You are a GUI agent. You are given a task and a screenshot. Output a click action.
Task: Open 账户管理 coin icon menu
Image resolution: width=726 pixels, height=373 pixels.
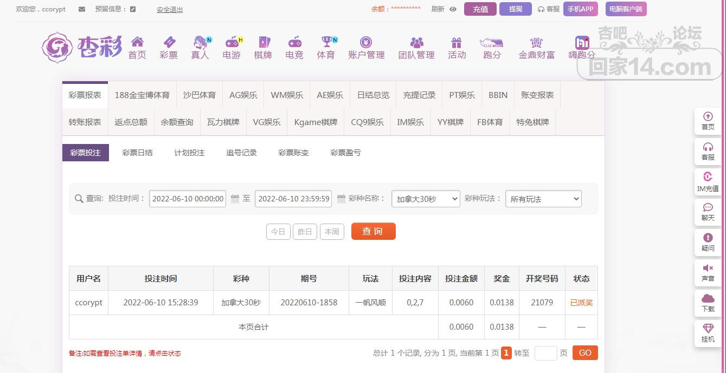pyautogui.click(x=366, y=42)
